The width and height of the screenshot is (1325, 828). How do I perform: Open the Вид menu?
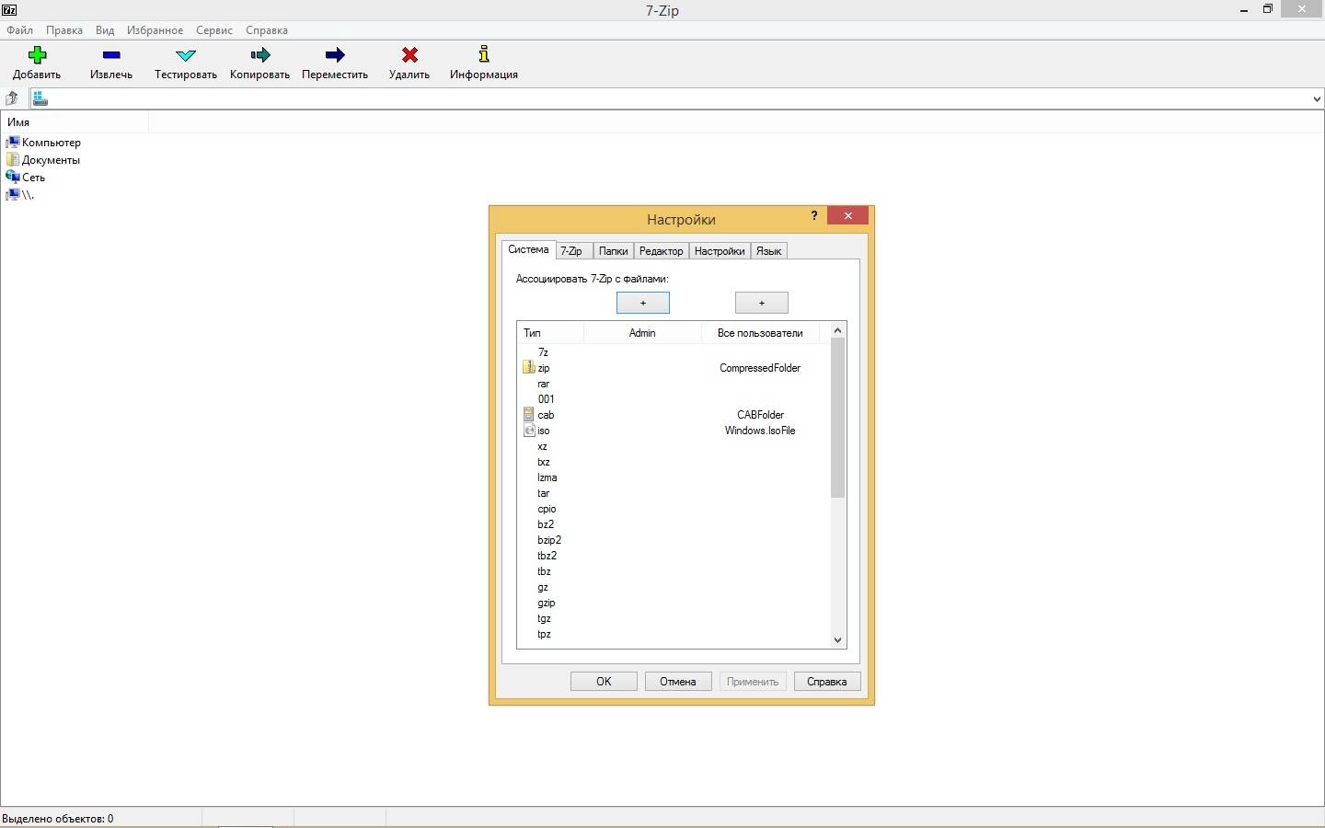(x=105, y=30)
